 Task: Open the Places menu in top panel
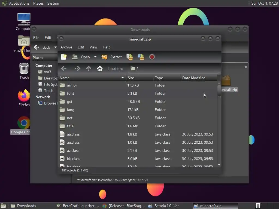point(38,3)
